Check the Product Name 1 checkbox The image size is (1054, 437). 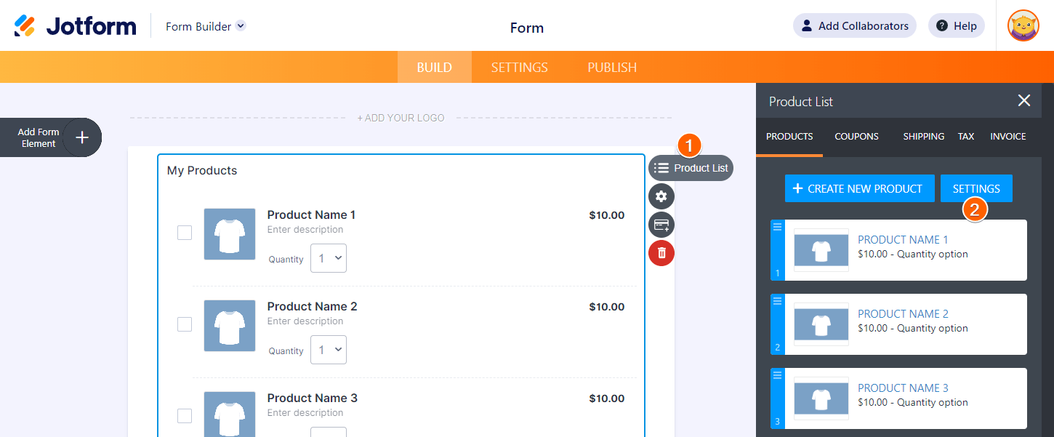click(x=185, y=233)
